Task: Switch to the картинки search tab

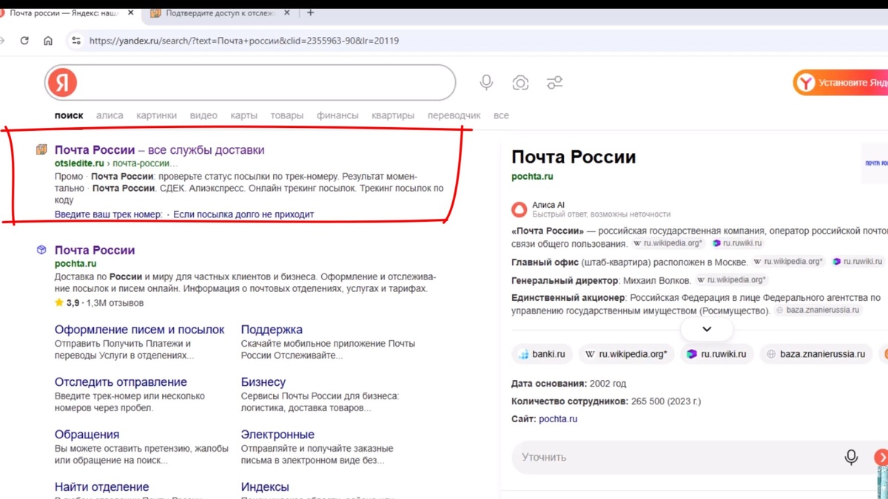Action: tap(156, 115)
